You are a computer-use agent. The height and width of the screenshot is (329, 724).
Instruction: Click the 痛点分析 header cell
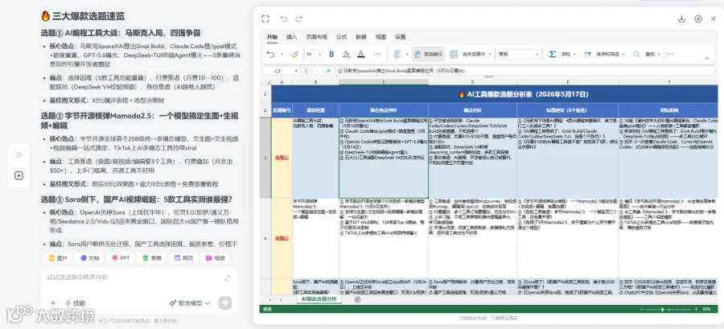[x=472, y=110]
